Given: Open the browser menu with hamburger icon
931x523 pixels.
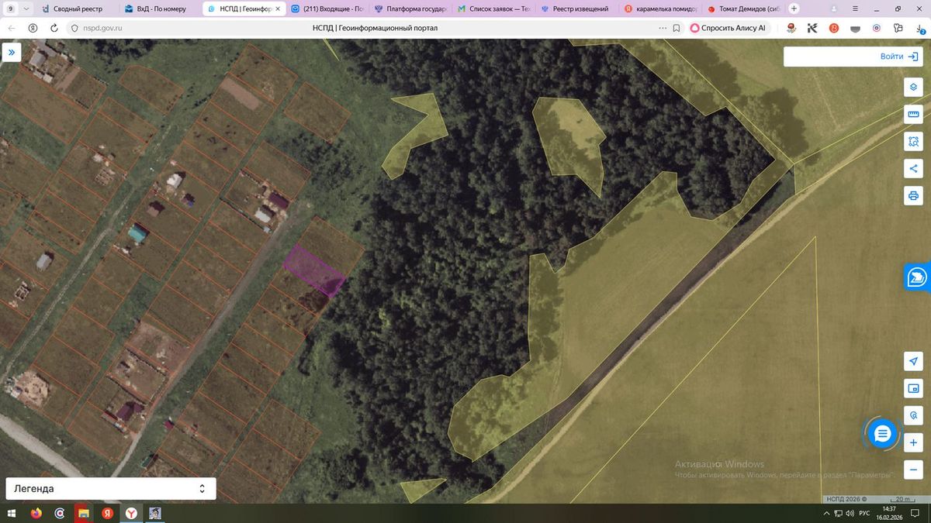Looking at the screenshot, I should coord(855,9).
